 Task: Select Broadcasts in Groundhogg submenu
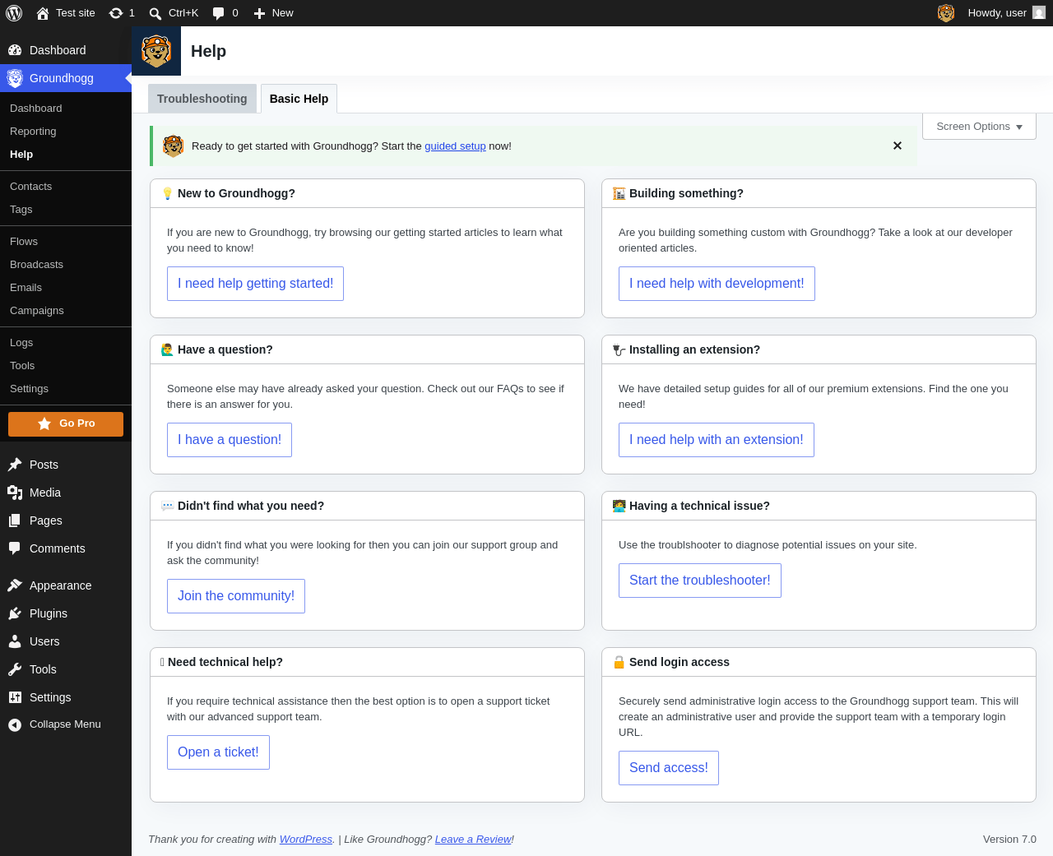tap(36, 265)
